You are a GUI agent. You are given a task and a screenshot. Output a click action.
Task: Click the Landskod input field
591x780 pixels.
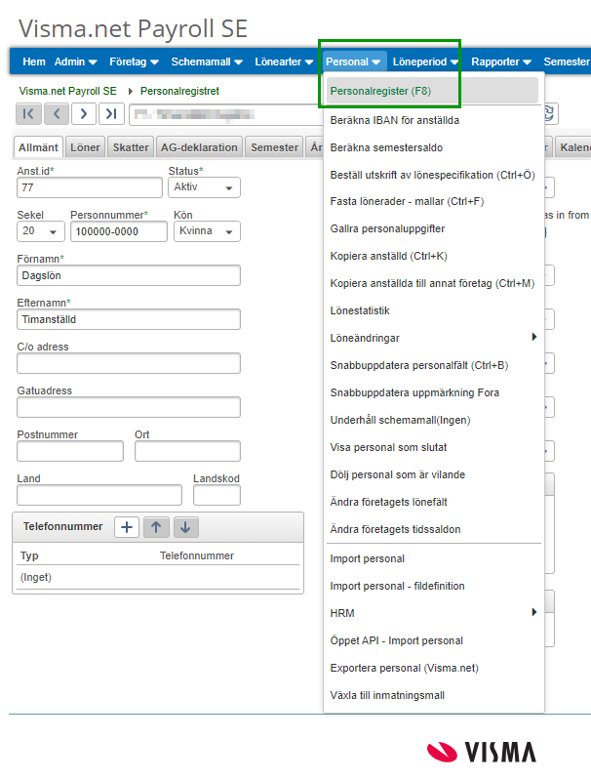point(217,495)
